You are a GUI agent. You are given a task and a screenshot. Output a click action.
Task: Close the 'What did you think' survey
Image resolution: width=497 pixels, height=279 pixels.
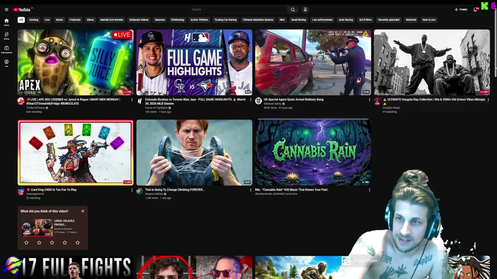[x=83, y=211]
